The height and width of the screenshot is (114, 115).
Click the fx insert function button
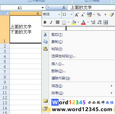click(64, 7)
